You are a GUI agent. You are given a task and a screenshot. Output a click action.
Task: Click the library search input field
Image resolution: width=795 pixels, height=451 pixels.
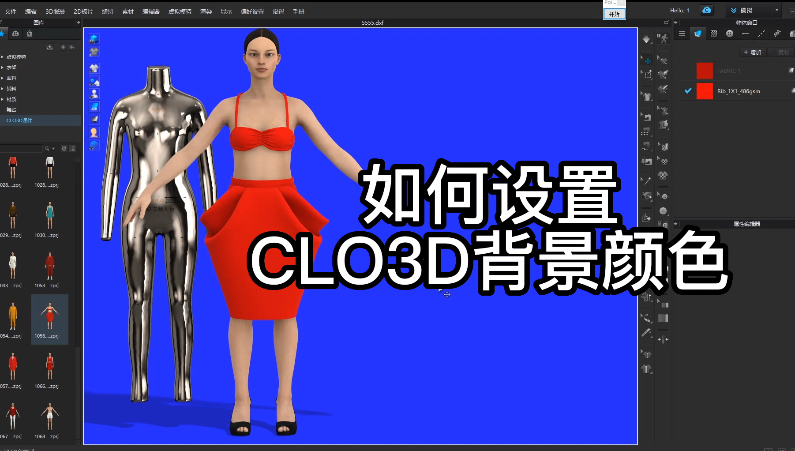21,149
